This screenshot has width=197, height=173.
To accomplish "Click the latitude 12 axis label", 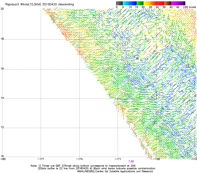I will click(2, 127).
